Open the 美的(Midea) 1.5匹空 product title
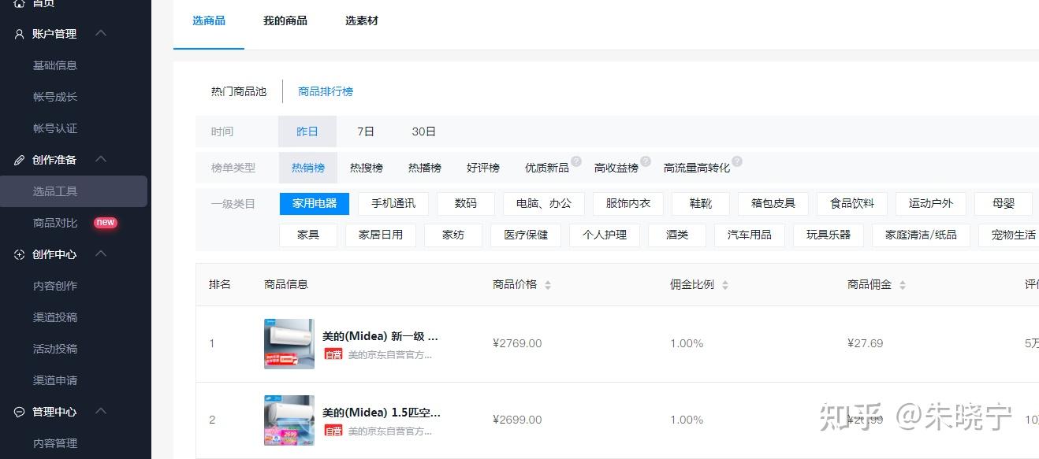1039x459 pixels. point(382,413)
